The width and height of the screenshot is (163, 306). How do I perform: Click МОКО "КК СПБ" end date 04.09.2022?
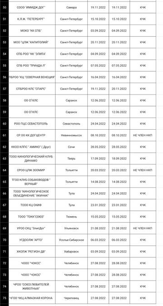coord(120,31)
